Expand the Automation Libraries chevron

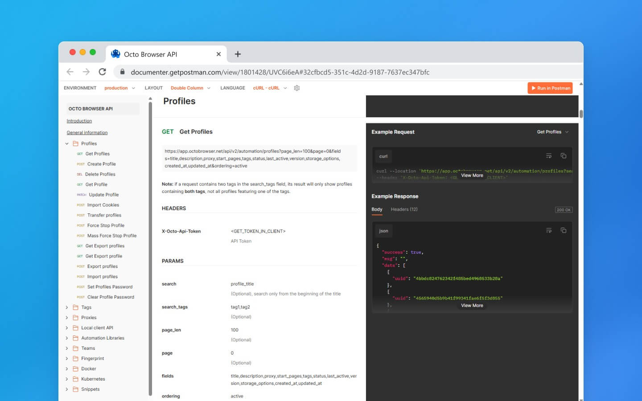pos(67,338)
